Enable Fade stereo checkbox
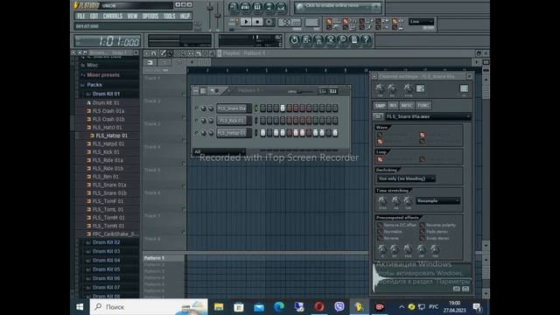 point(422,232)
